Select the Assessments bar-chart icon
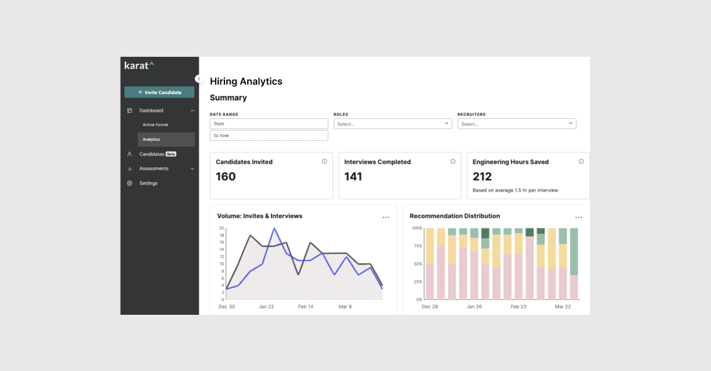Image resolution: width=711 pixels, height=371 pixels. (x=129, y=169)
